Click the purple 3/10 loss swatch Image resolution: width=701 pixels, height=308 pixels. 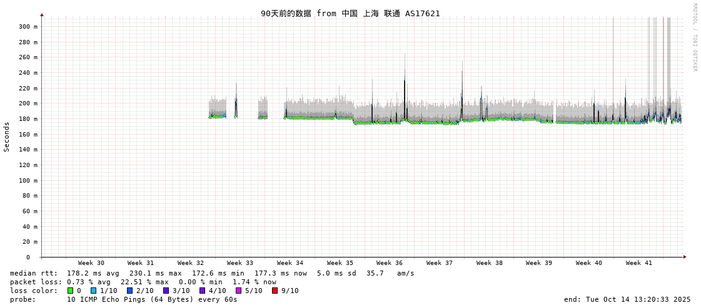pos(166,291)
